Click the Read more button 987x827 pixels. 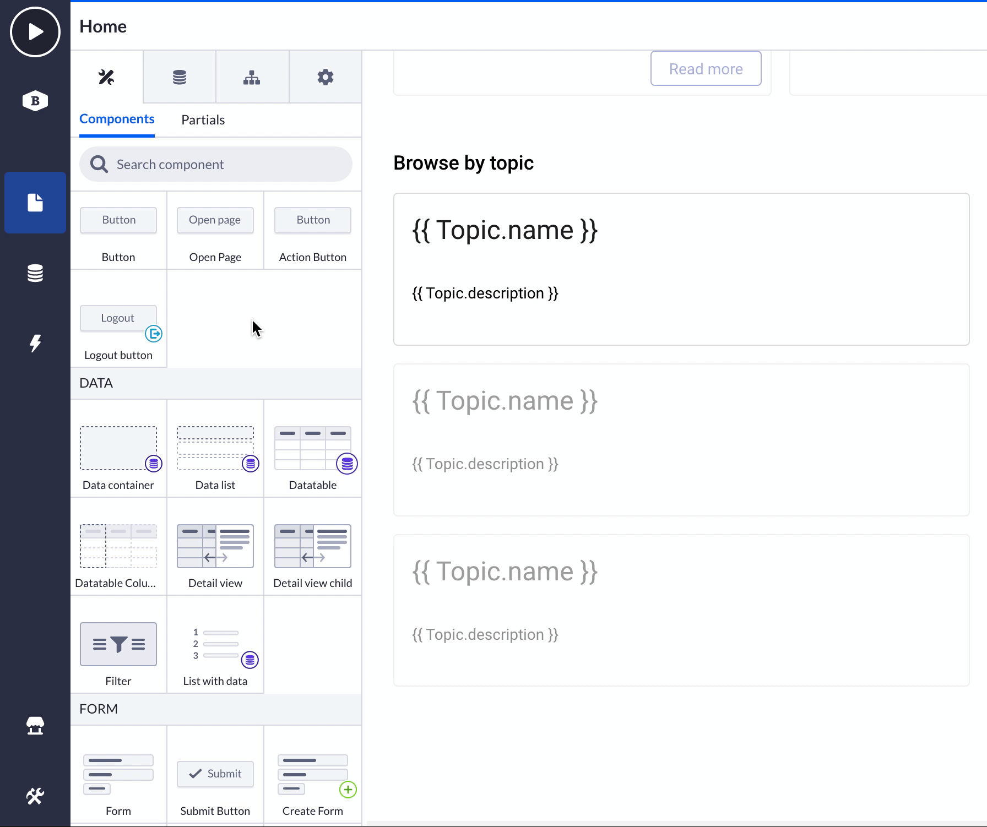click(706, 69)
